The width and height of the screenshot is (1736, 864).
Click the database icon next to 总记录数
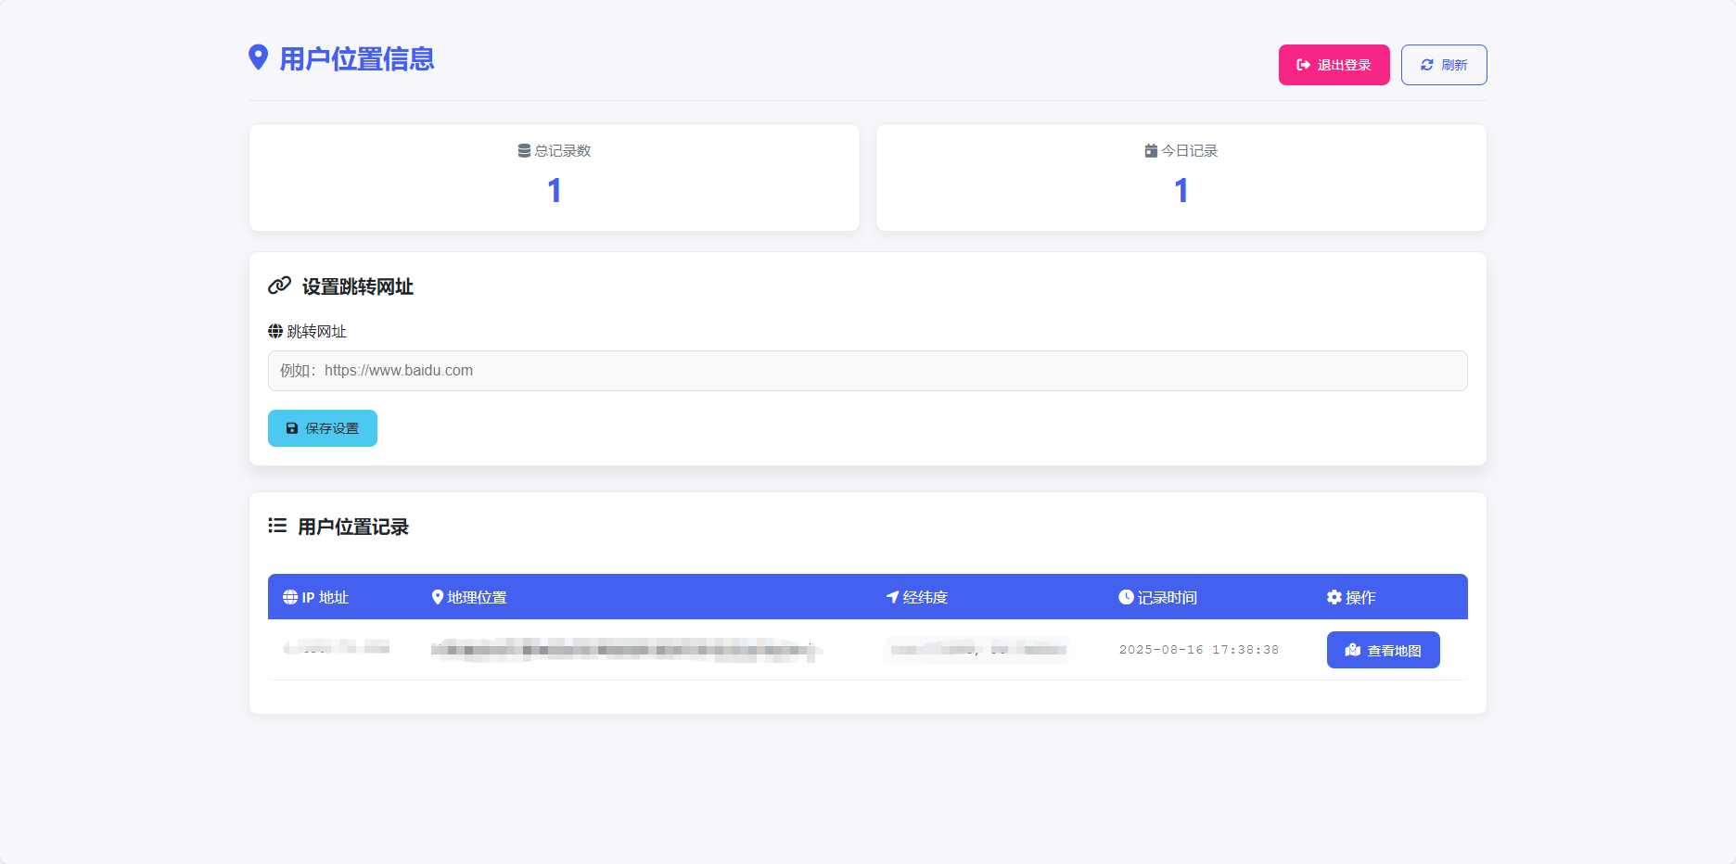click(524, 151)
